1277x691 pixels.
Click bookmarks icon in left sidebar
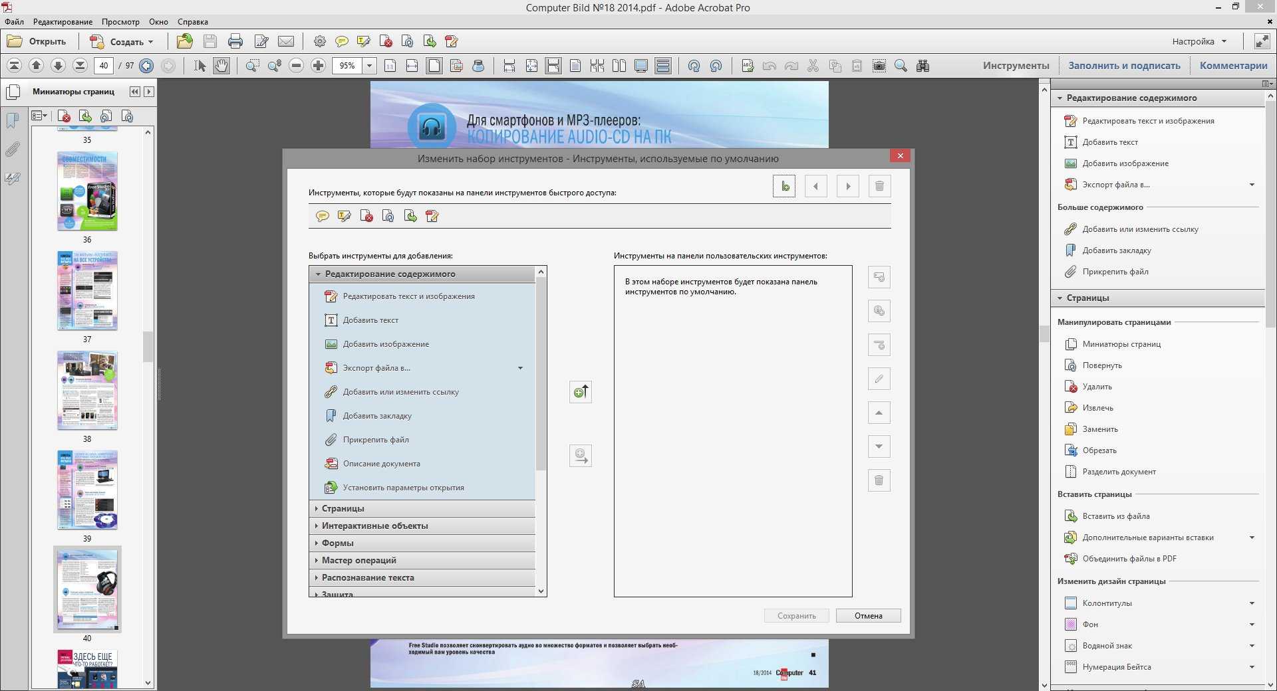12,120
